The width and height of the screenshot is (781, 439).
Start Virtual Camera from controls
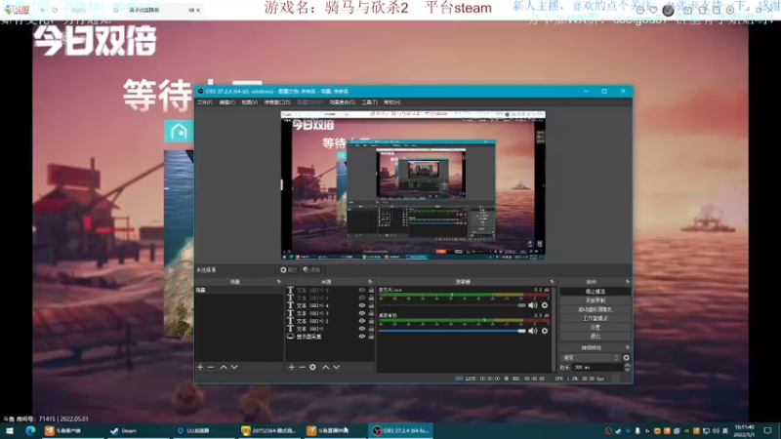[596, 309]
